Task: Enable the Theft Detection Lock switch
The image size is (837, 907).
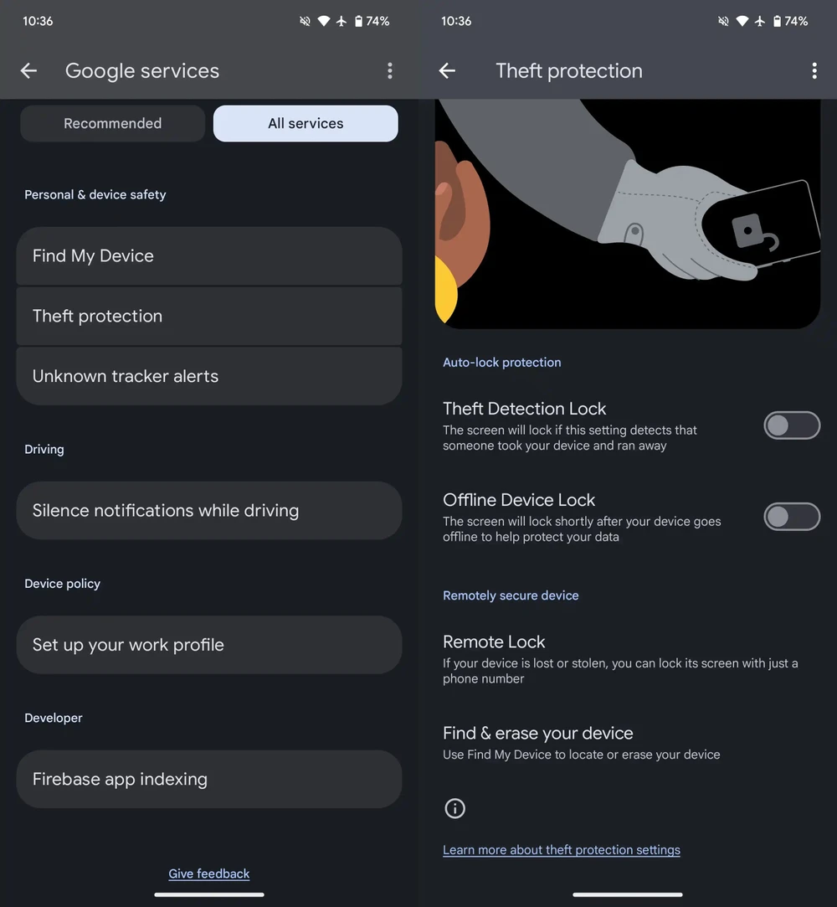Action: point(791,425)
